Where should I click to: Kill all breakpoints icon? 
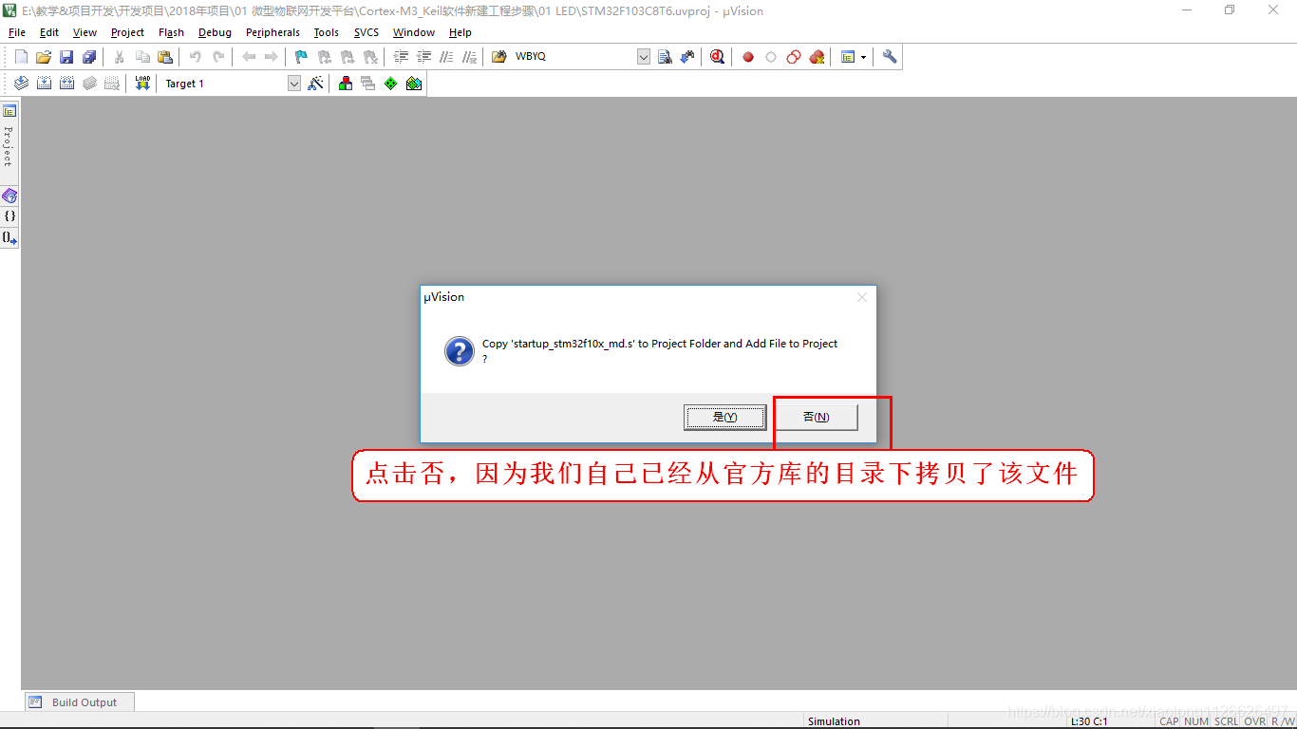tap(817, 57)
